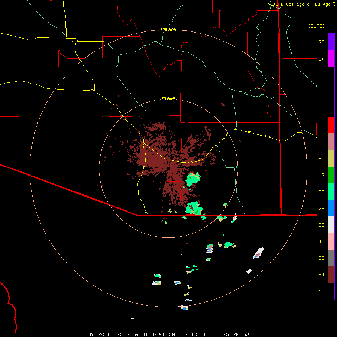Viewport: 337px width, 337px height.
Task: Click the 'UK' legend label
Action: coord(321,59)
